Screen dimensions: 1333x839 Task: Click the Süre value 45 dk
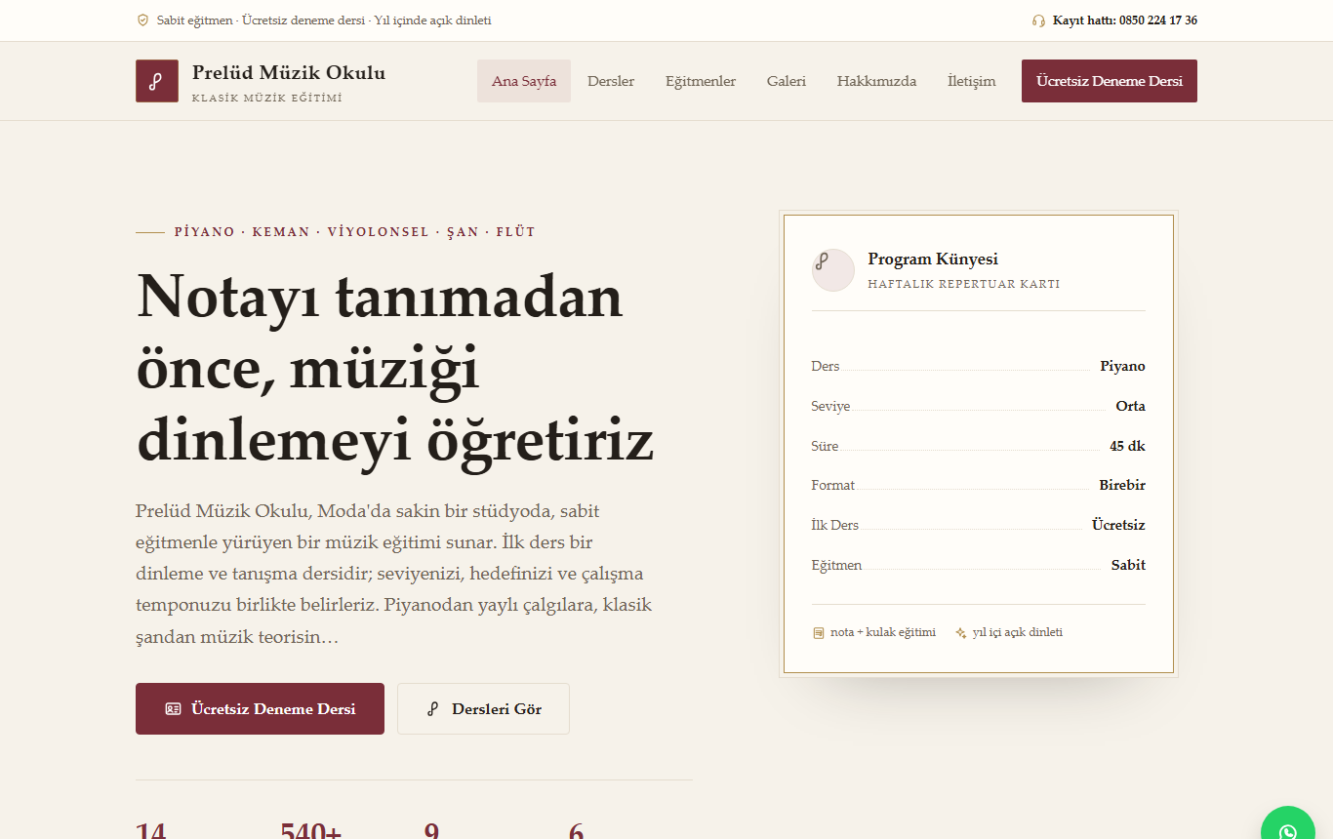(x=1128, y=447)
